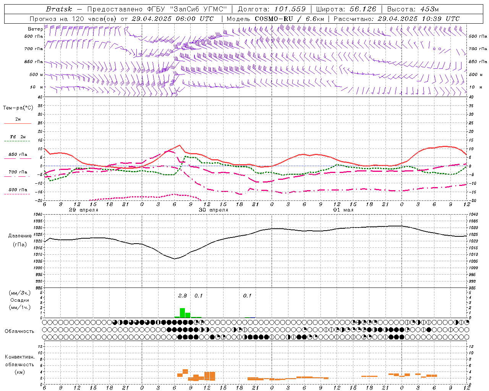This screenshot has height=391, width=489.
Task: Click the 500 гПа dotted legend line sample
Action: tap(17, 194)
